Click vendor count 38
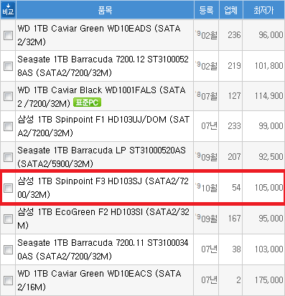285x296 pixels. [x=236, y=249]
